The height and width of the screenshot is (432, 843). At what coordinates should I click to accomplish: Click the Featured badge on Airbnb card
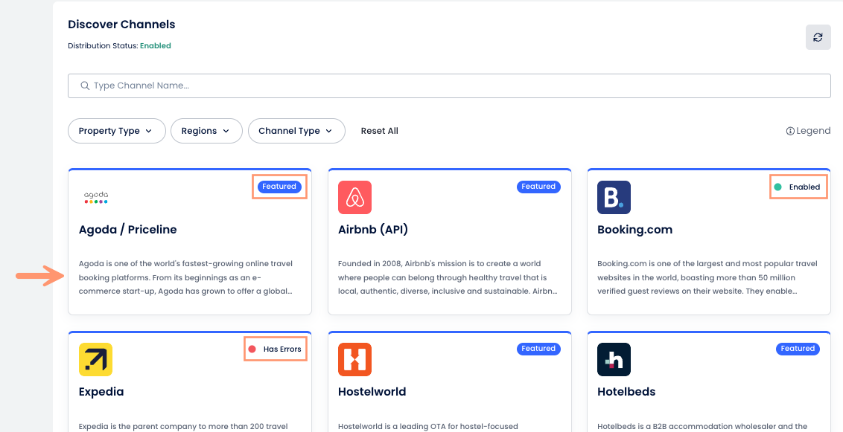538,187
